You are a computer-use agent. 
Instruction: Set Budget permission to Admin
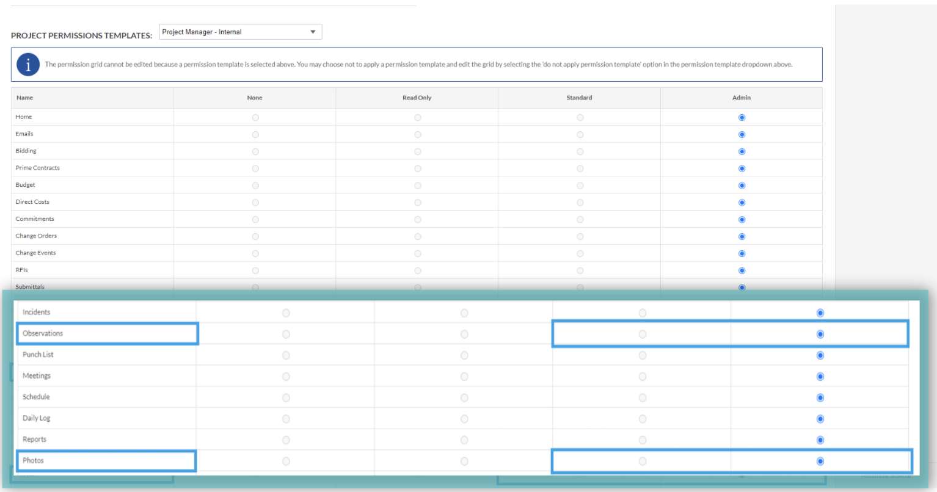coord(742,186)
